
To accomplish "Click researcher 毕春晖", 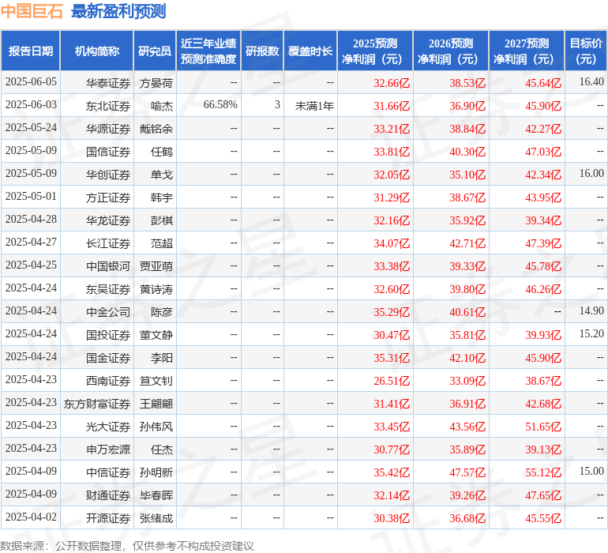I will tap(156, 495).
